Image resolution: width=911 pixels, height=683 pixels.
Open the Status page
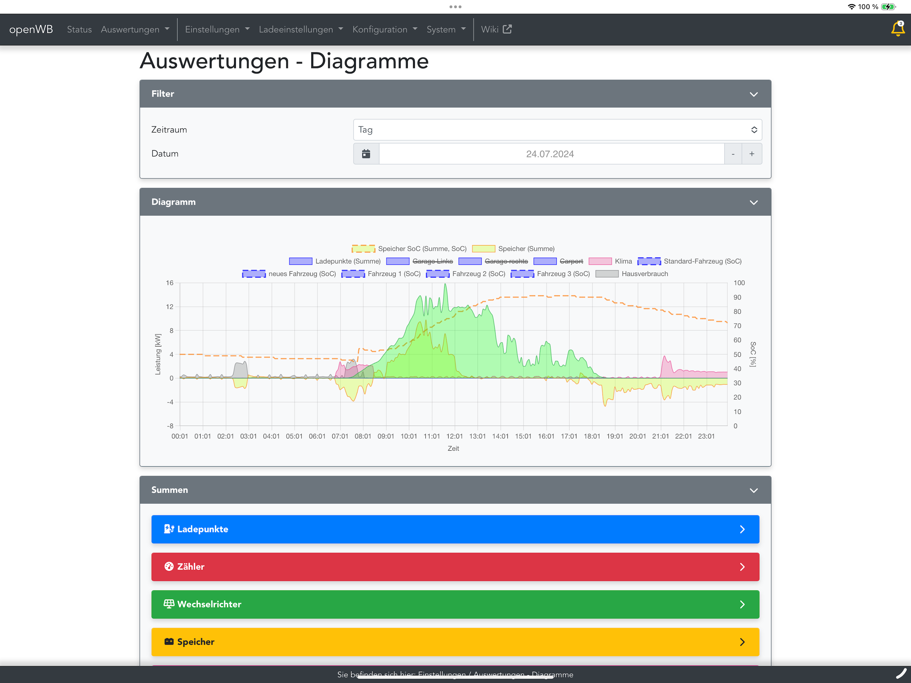[79, 29]
